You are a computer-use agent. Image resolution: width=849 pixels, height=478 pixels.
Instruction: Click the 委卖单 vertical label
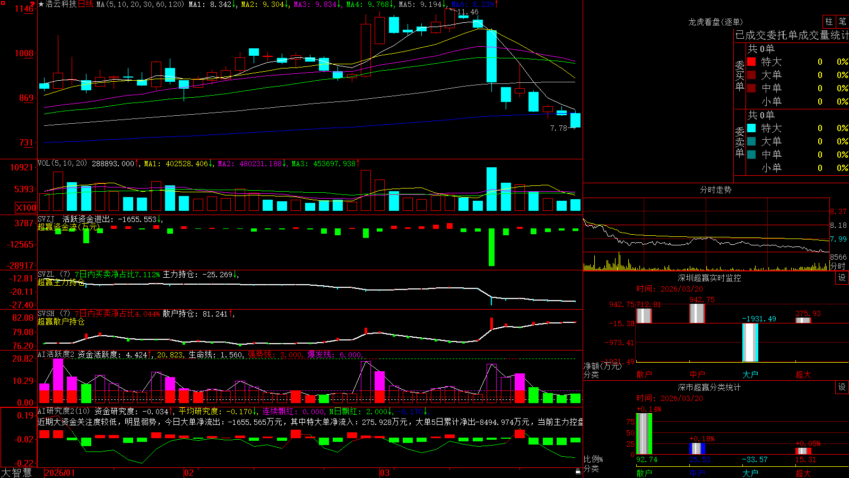[740, 142]
